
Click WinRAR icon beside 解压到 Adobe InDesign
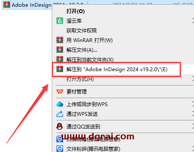pyautogui.click(x=60, y=69)
